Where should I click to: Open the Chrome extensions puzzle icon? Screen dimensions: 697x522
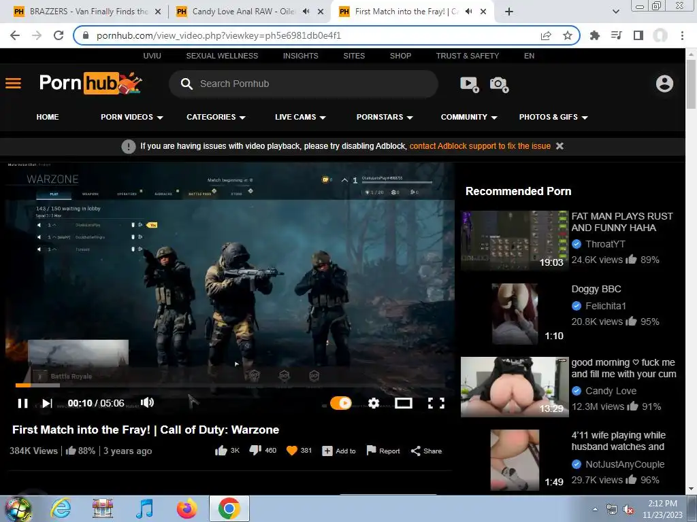point(595,35)
